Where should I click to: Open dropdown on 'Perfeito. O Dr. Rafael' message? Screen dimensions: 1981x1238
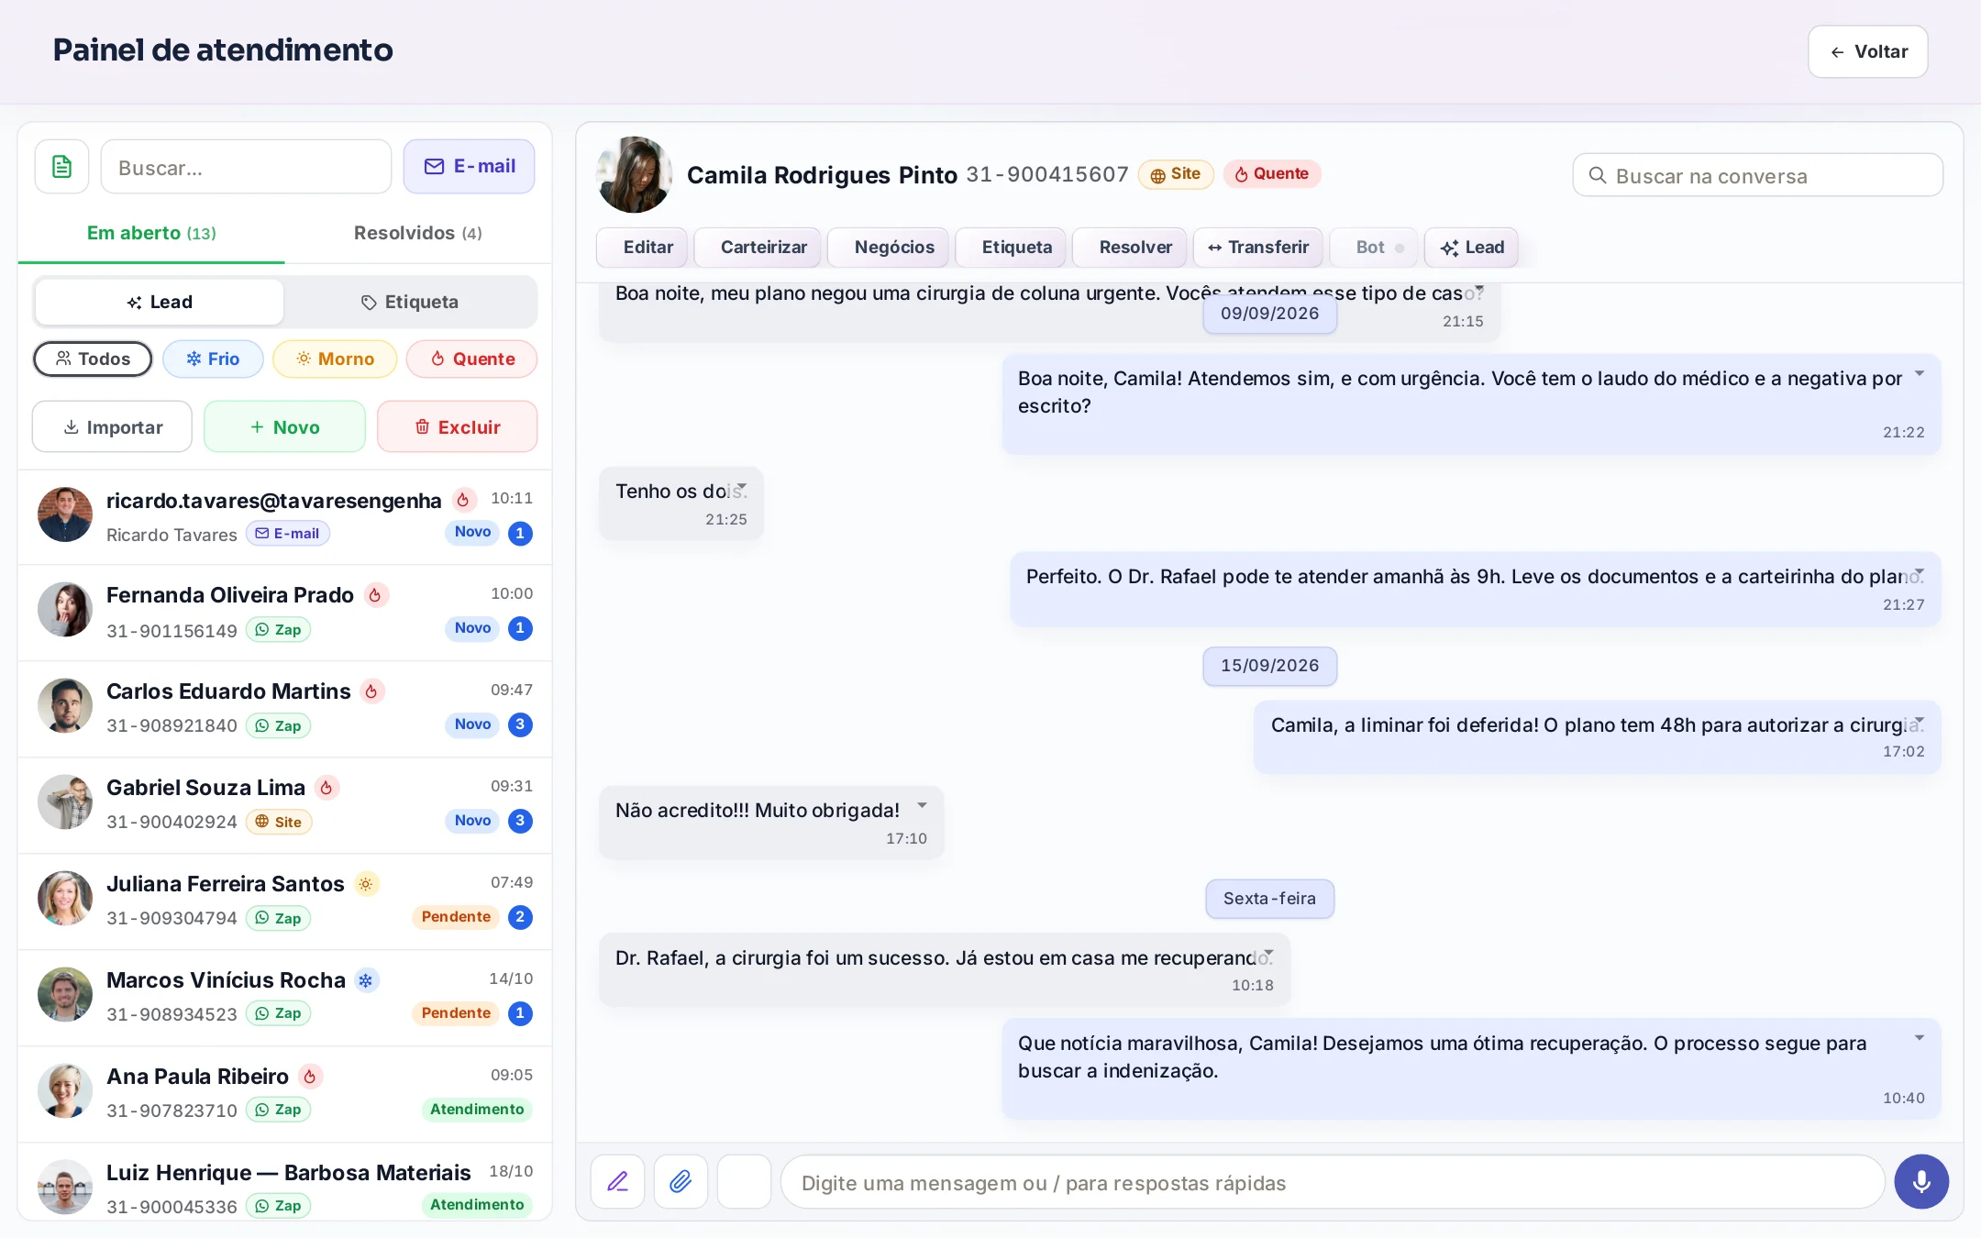tap(1919, 571)
